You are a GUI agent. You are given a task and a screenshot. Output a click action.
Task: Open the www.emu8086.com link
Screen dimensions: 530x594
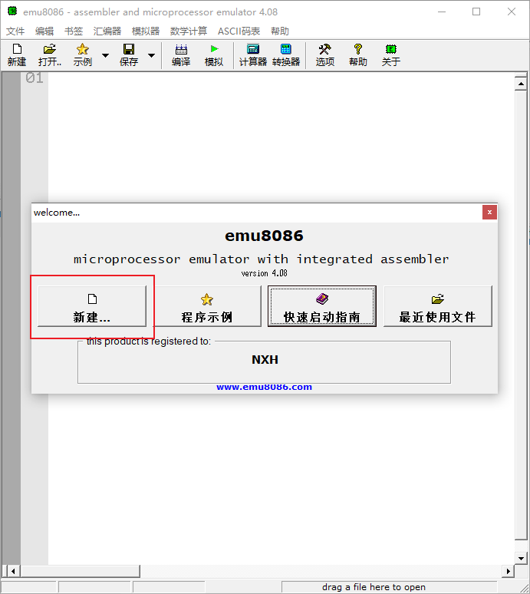click(265, 387)
